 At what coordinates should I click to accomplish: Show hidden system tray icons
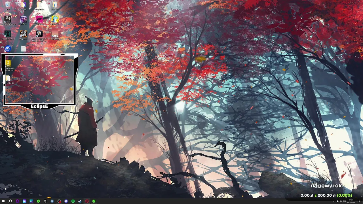coord(334,201)
